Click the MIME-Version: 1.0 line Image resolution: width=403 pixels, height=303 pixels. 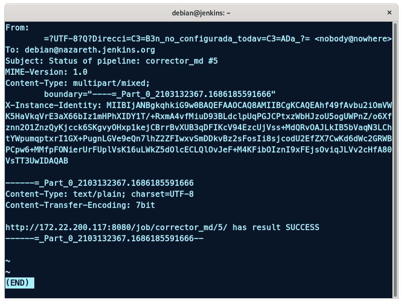point(46,72)
